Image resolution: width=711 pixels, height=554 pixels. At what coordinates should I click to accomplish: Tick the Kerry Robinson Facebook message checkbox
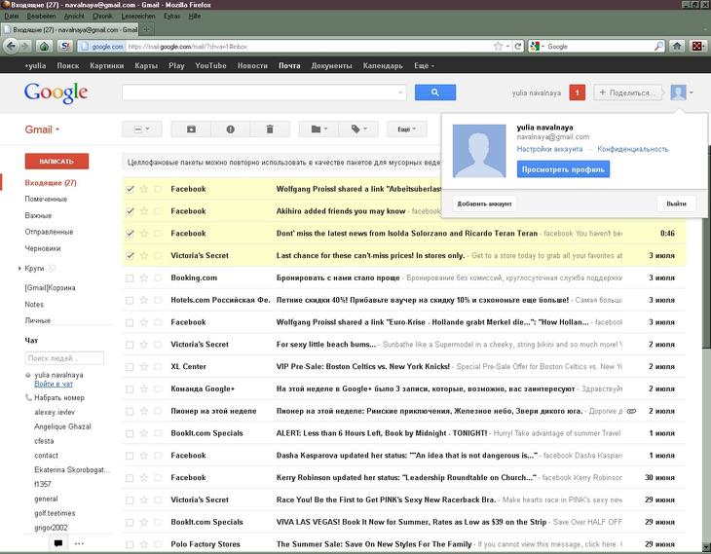130,478
